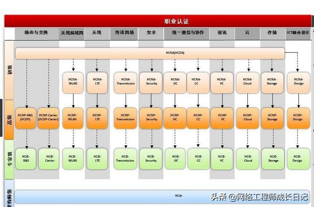Select the 存储 column header
Viewport: 314px width, 207px height.
(x=272, y=33)
